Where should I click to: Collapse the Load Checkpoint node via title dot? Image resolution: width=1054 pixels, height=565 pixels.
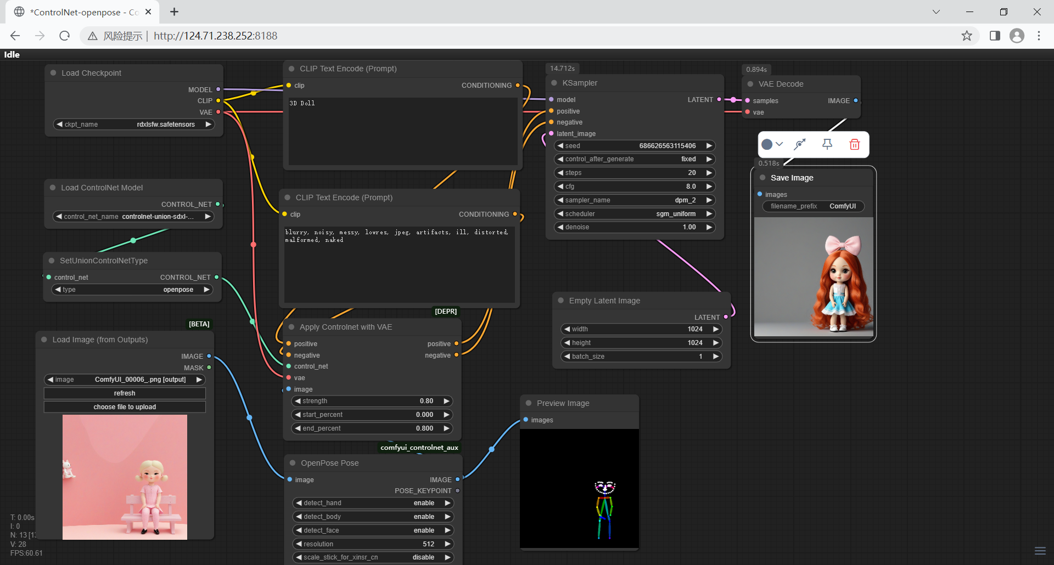53,73
